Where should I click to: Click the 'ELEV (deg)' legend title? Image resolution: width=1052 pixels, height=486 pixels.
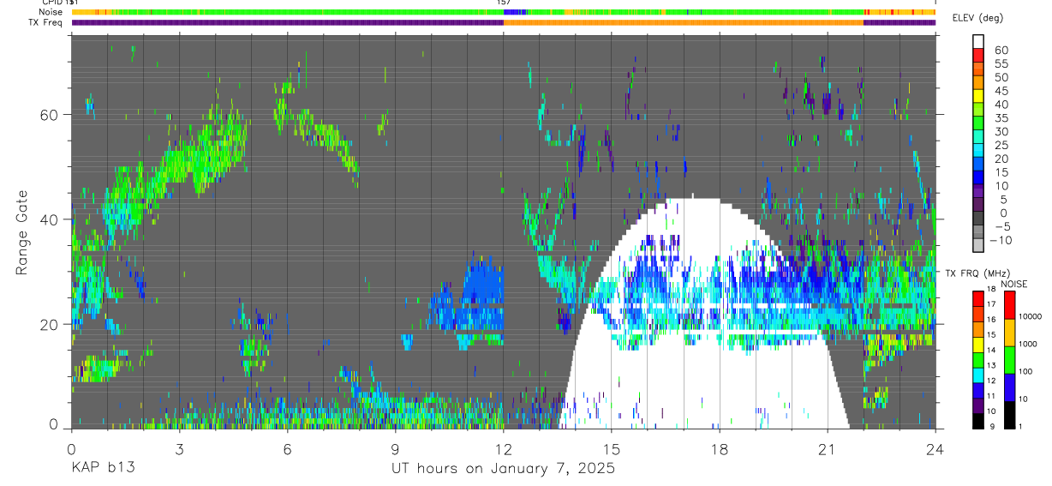pyautogui.click(x=977, y=18)
